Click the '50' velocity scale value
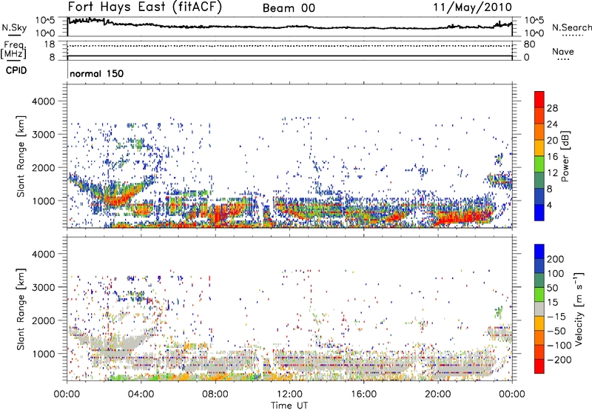 pos(552,288)
